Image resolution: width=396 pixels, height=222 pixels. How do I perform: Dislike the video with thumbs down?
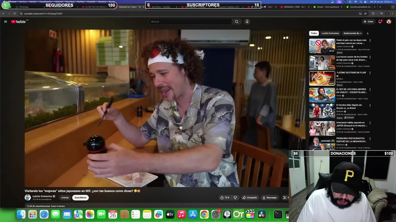coord(235,198)
